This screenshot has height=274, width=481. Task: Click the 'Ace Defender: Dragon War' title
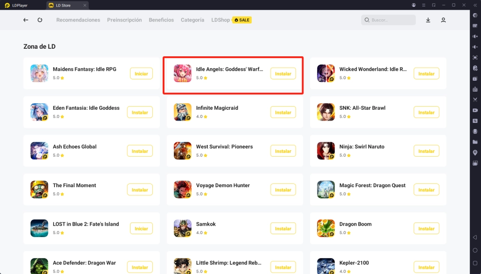pyautogui.click(x=85, y=263)
